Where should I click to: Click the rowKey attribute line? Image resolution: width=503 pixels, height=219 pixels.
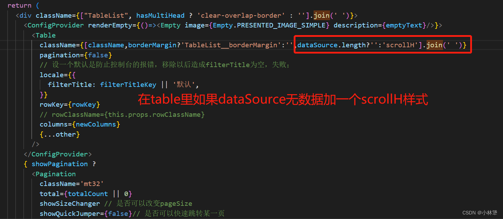70,105
